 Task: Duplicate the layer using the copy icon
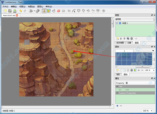point(128,39)
